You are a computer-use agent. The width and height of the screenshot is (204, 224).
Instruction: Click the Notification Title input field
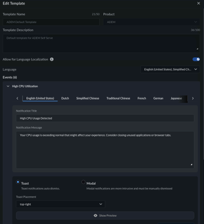pos(105,118)
